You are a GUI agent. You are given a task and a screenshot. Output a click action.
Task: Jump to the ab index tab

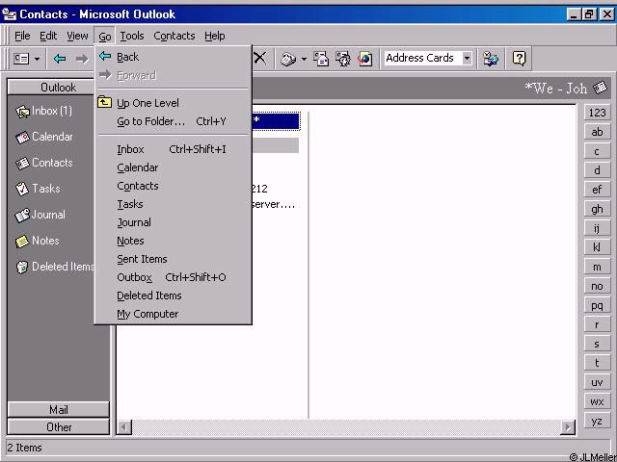click(x=597, y=133)
